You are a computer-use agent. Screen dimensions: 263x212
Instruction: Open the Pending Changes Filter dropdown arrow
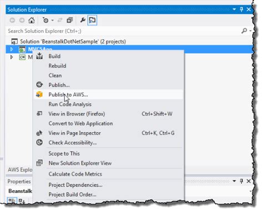pos(53,21)
